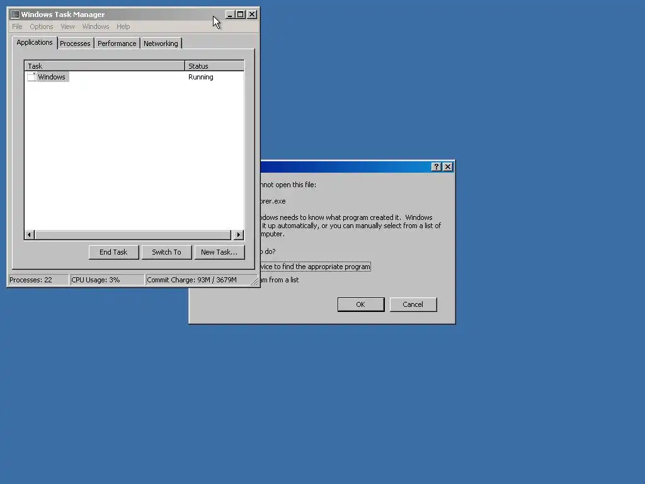Close the open-file dialog with X
Image resolution: width=645 pixels, height=484 pixels.
[x=448, y=166]
